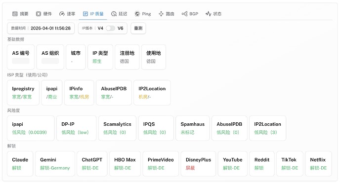Select the V4 label
This screenshot has height=183, width=341.
pos(100,28)
